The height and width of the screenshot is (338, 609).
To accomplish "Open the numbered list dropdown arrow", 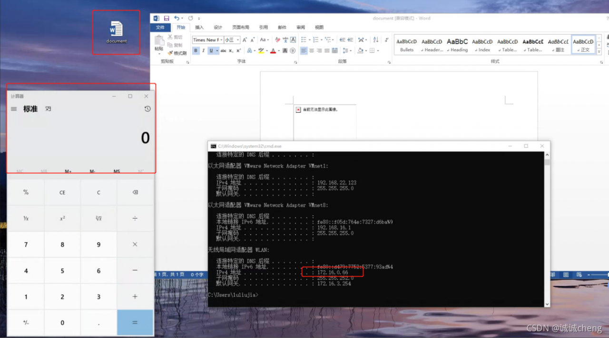I will [x=322, y=40].
